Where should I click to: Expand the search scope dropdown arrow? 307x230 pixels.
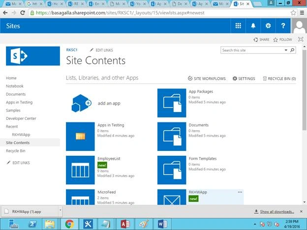tap(286, 50)
